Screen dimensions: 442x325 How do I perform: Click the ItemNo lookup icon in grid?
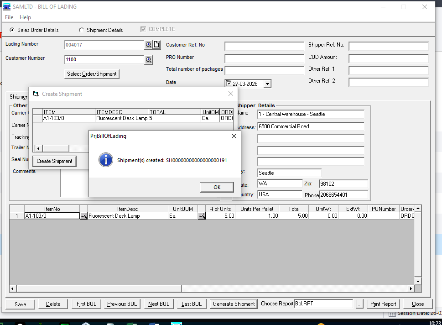[x=83, y=216]
